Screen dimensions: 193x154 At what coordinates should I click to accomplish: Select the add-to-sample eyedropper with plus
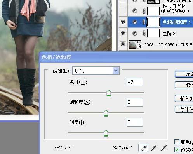(x=154, y=148)
